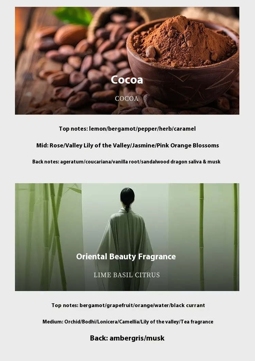
Task: Click the word caramel in top notes
Action: 185,129
